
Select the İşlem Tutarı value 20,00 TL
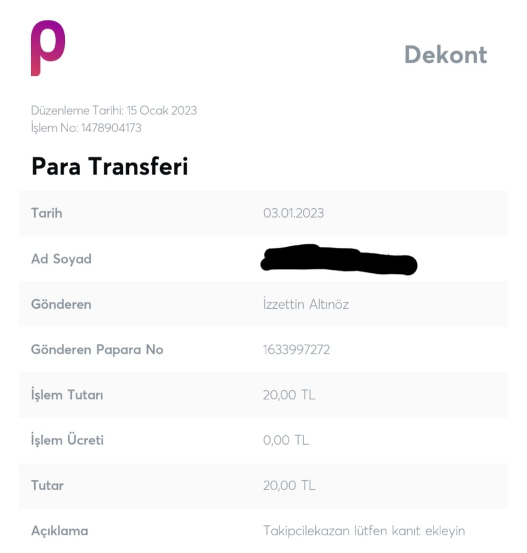289,395
